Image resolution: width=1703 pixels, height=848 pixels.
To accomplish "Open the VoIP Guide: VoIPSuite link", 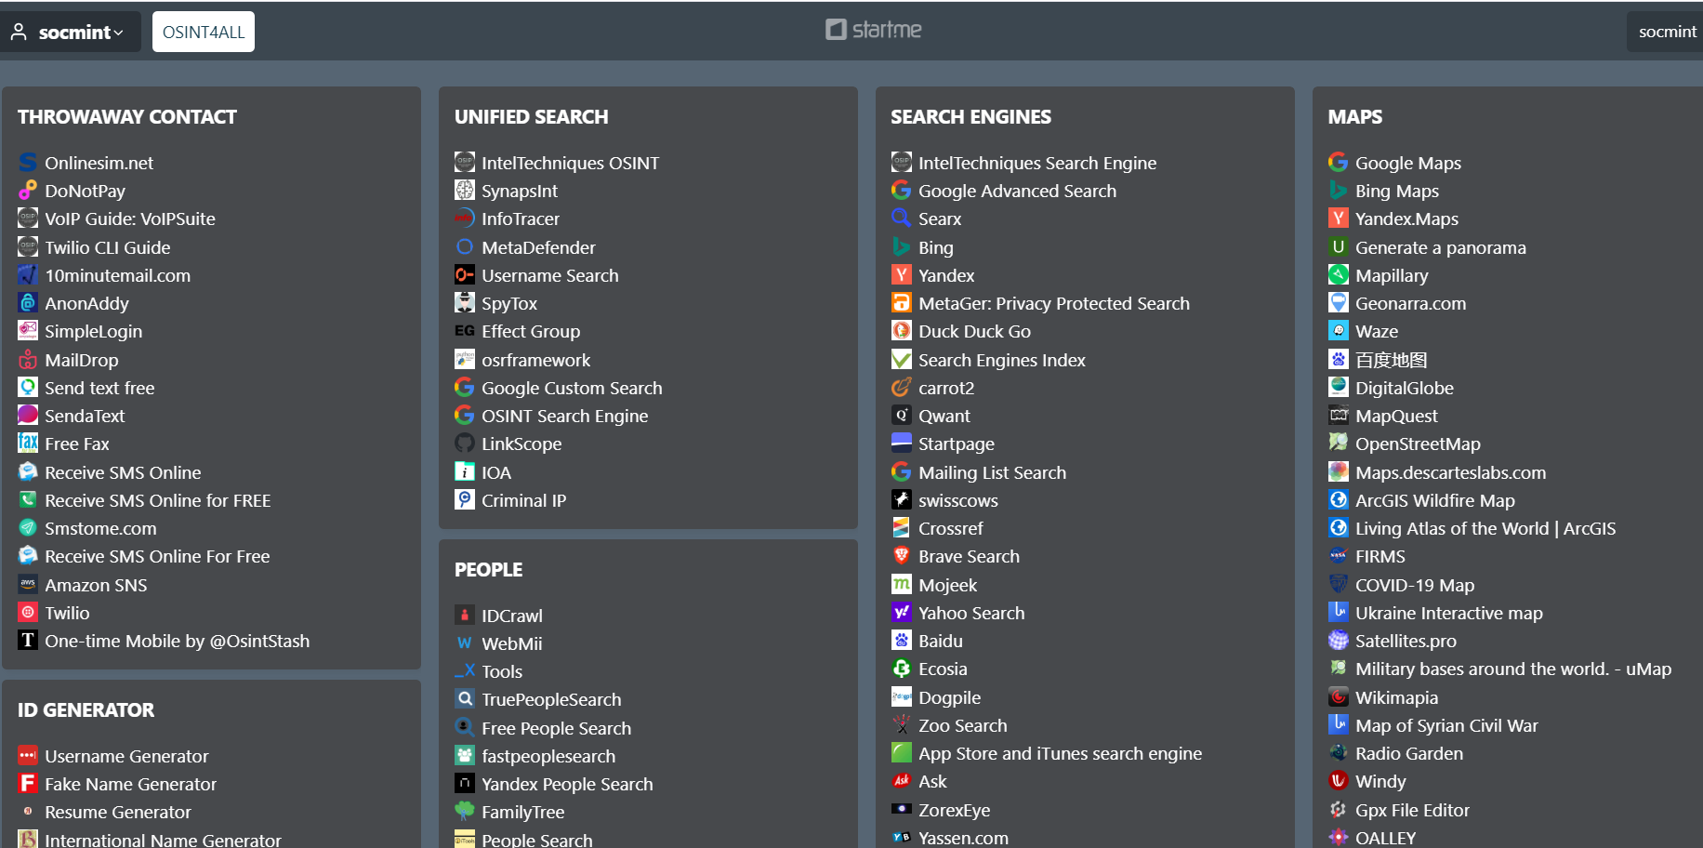I will tap(130, 219).
